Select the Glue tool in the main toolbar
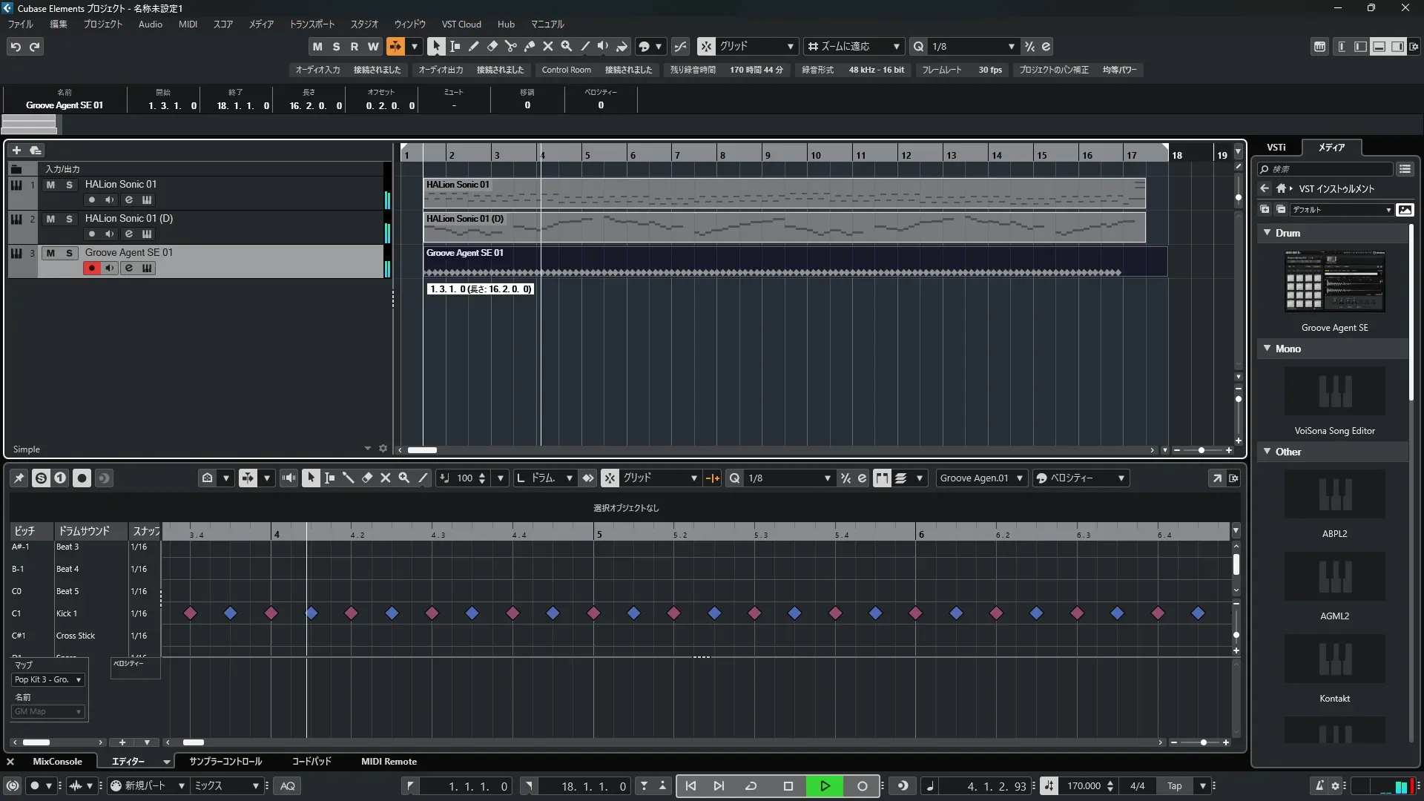 (x=529, y=46)
